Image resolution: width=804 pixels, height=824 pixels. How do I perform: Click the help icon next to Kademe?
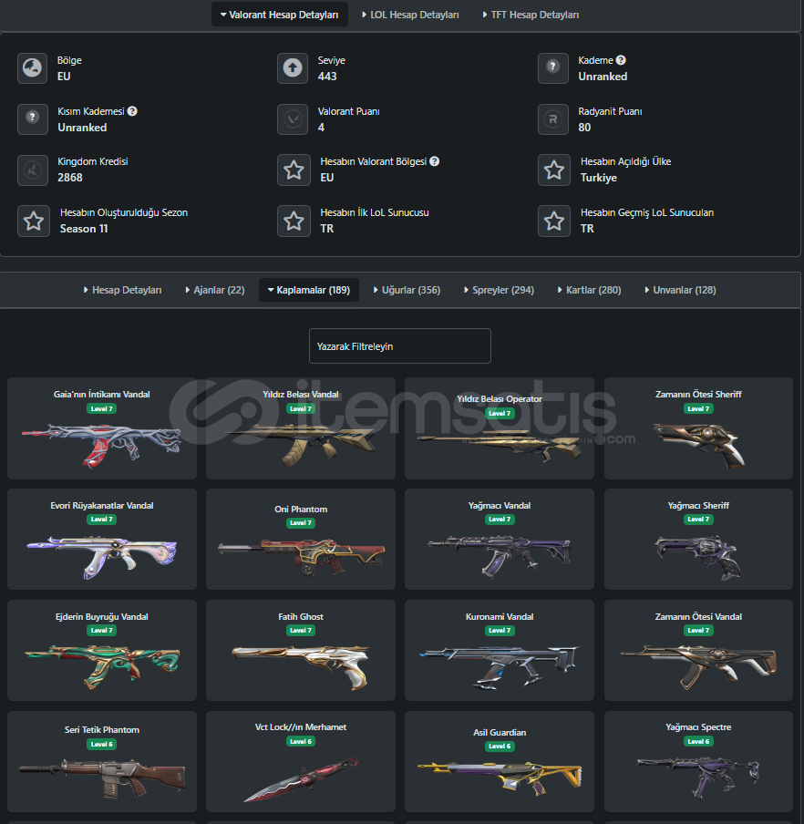[x=621, y=60]
